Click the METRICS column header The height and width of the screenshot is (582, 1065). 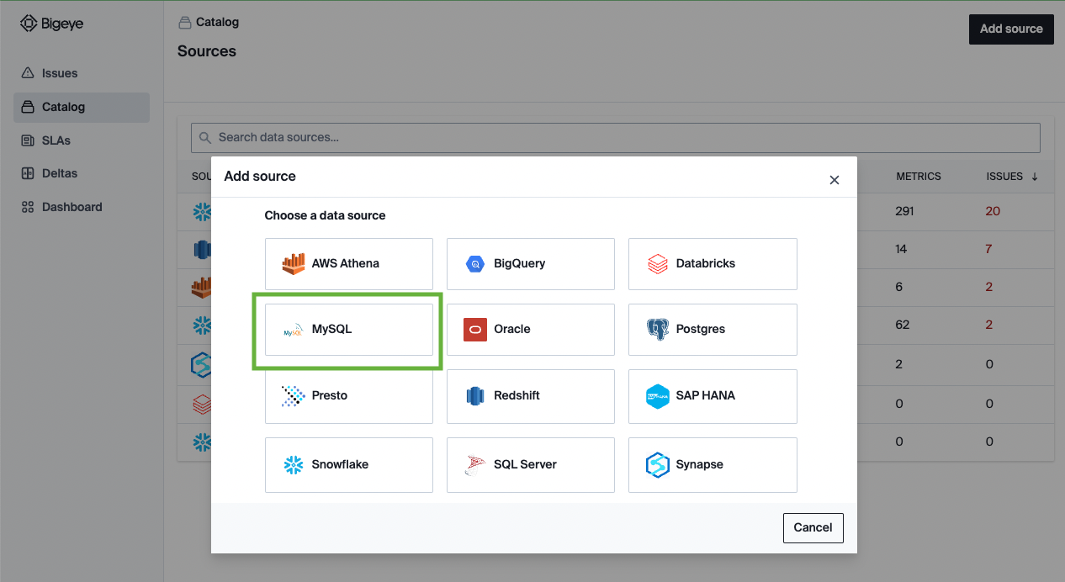[x=919, y=177]
